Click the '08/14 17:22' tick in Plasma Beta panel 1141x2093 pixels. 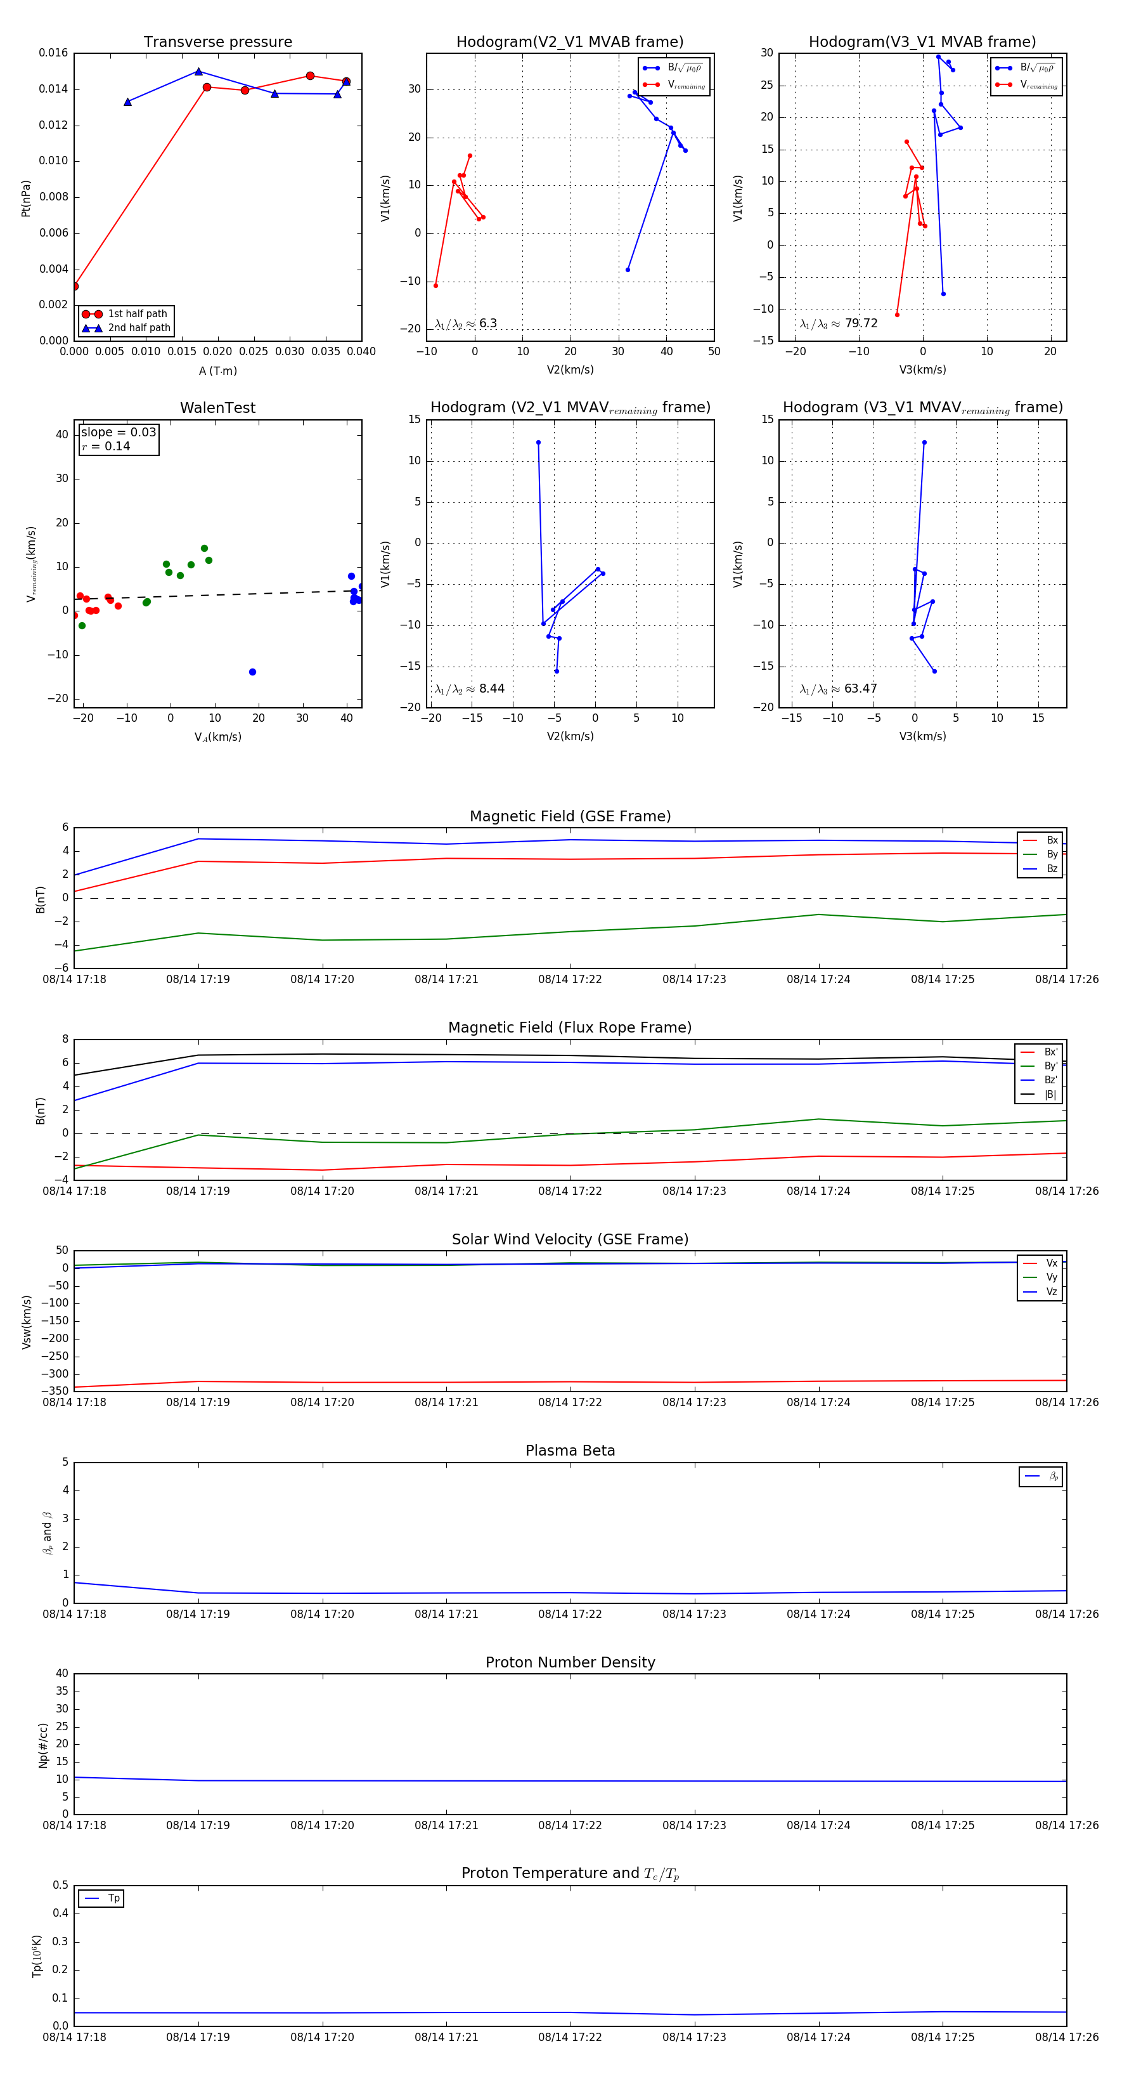tap(570, 1614)
